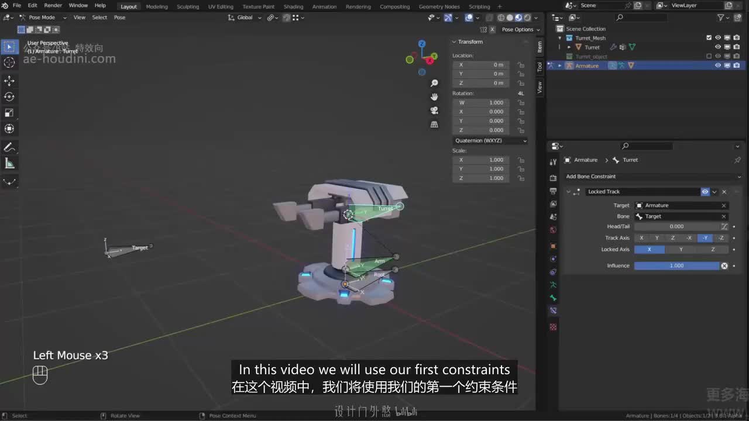Open the View Layer properties tab icon

point(553,204)
